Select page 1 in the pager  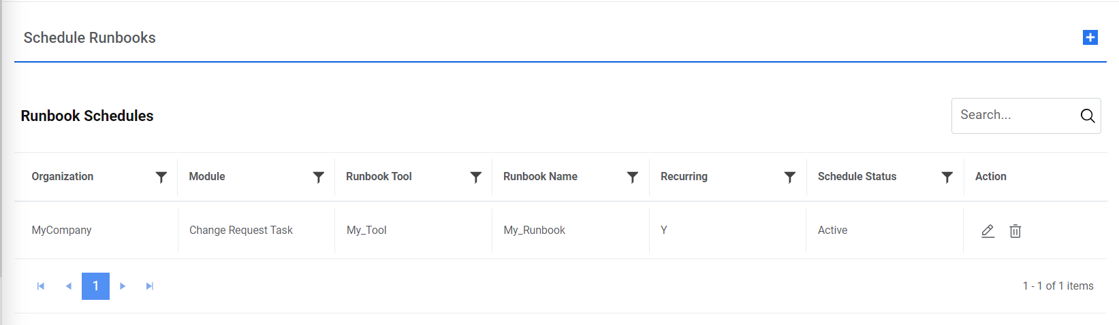[x=95, y=286]
